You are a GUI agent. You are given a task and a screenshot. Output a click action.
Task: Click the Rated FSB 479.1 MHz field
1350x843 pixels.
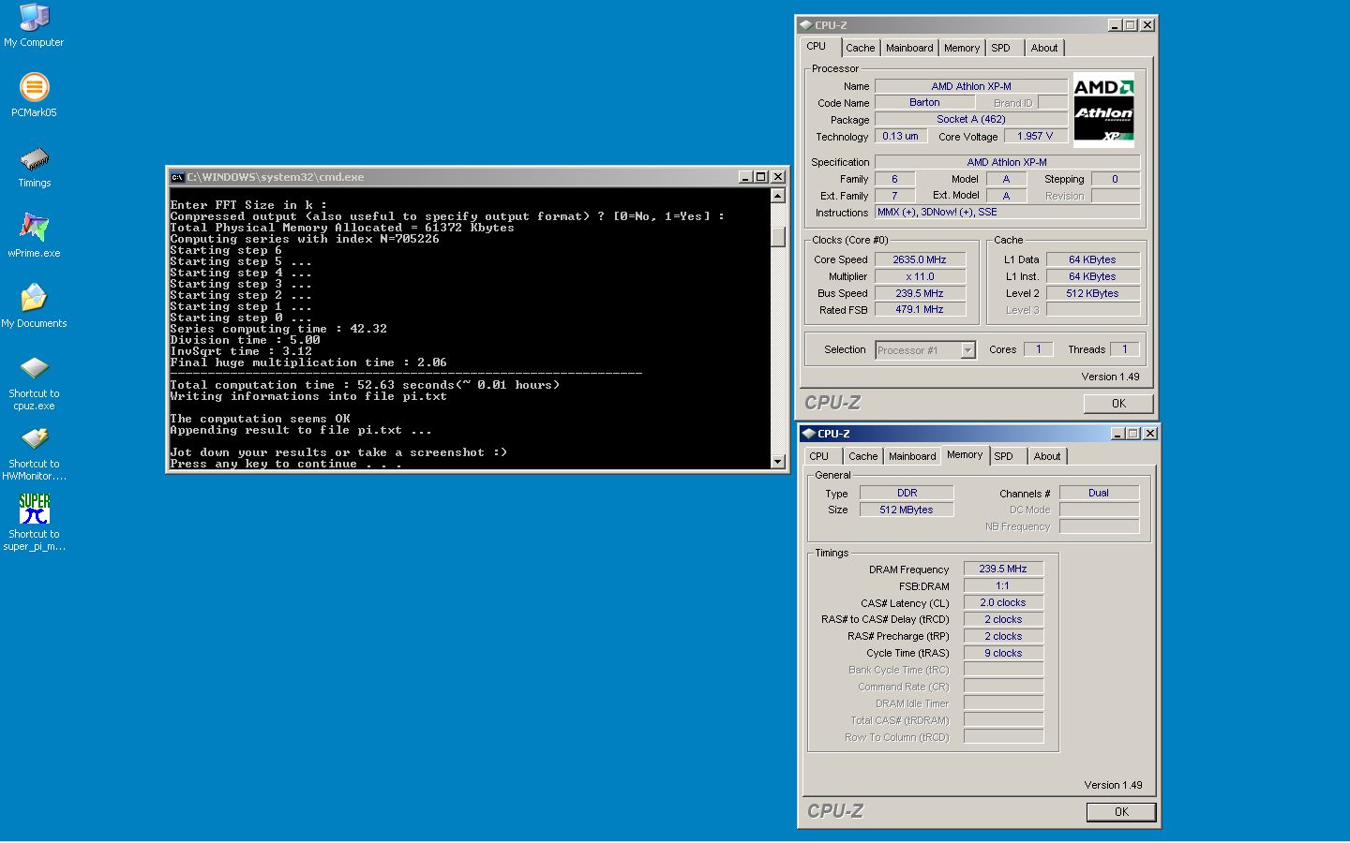pos(920,309)
